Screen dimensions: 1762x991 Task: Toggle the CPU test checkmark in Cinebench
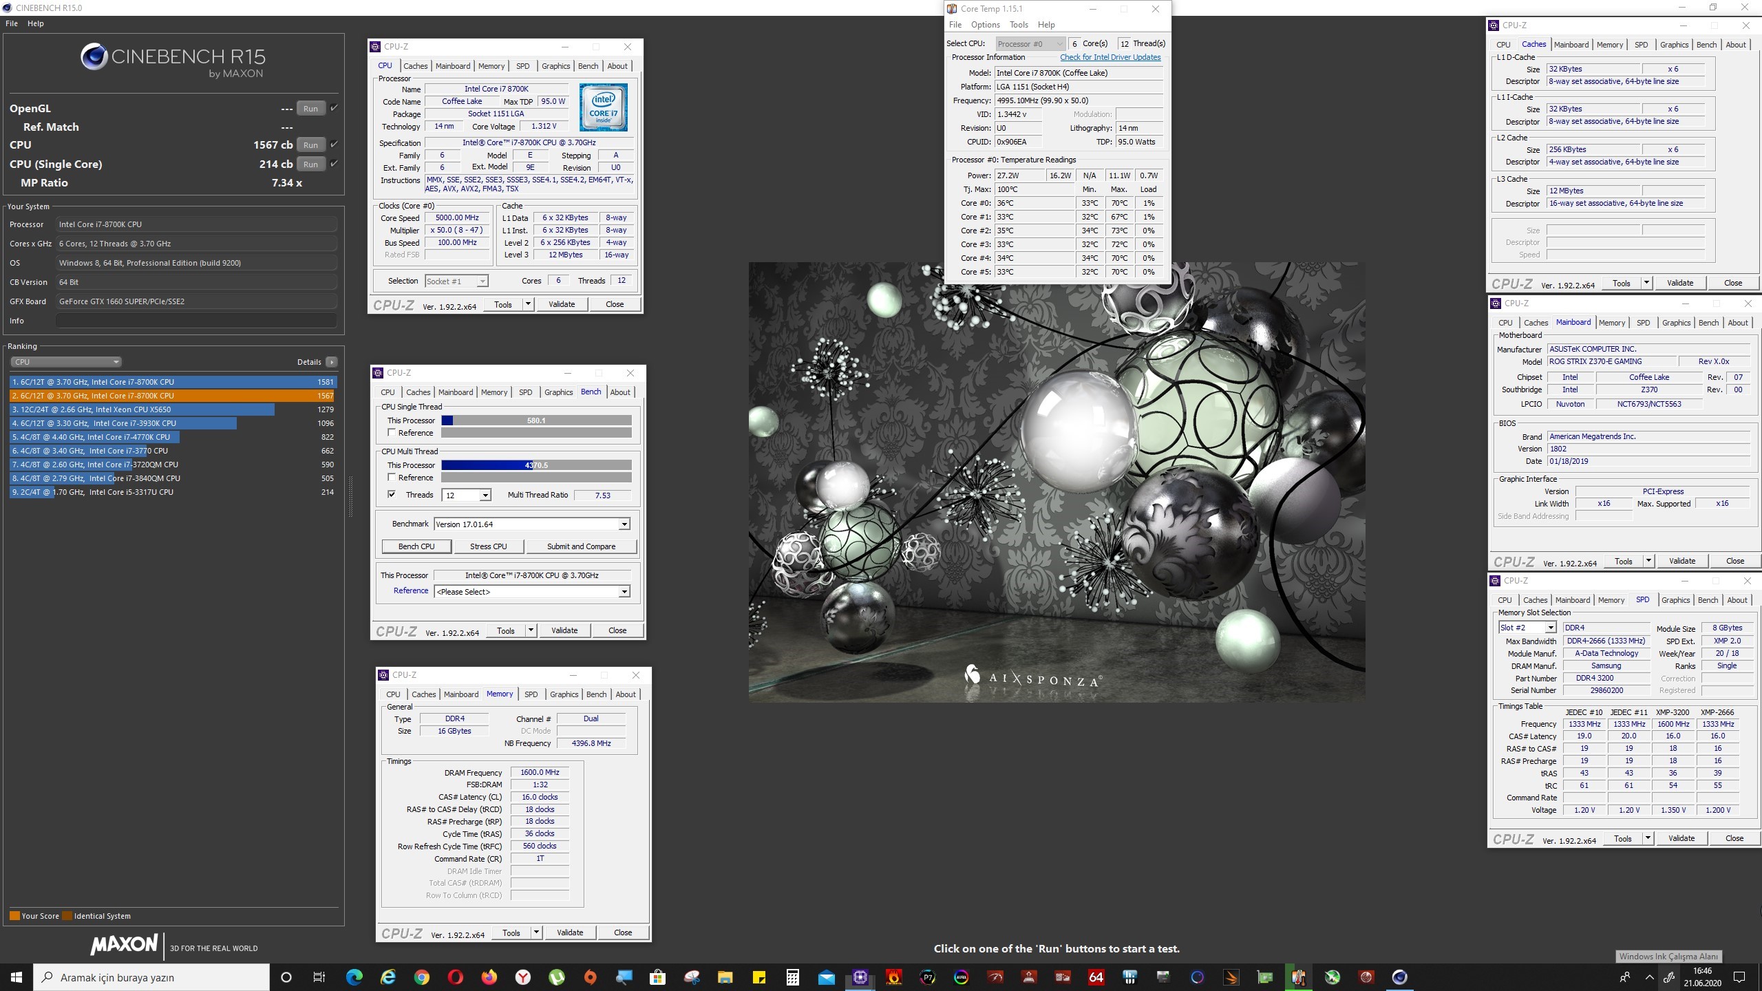(334, 145)
